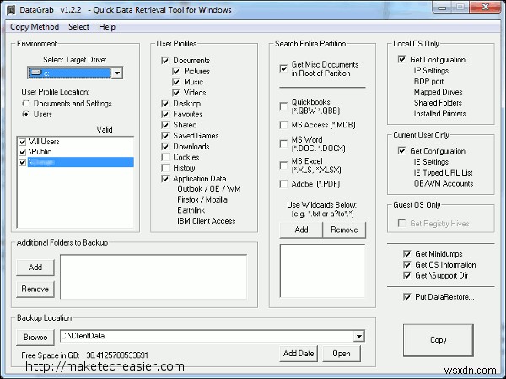Uncheck the \All Users profile
The height and width of the screenshot is (379, 506).
point(22,142)
